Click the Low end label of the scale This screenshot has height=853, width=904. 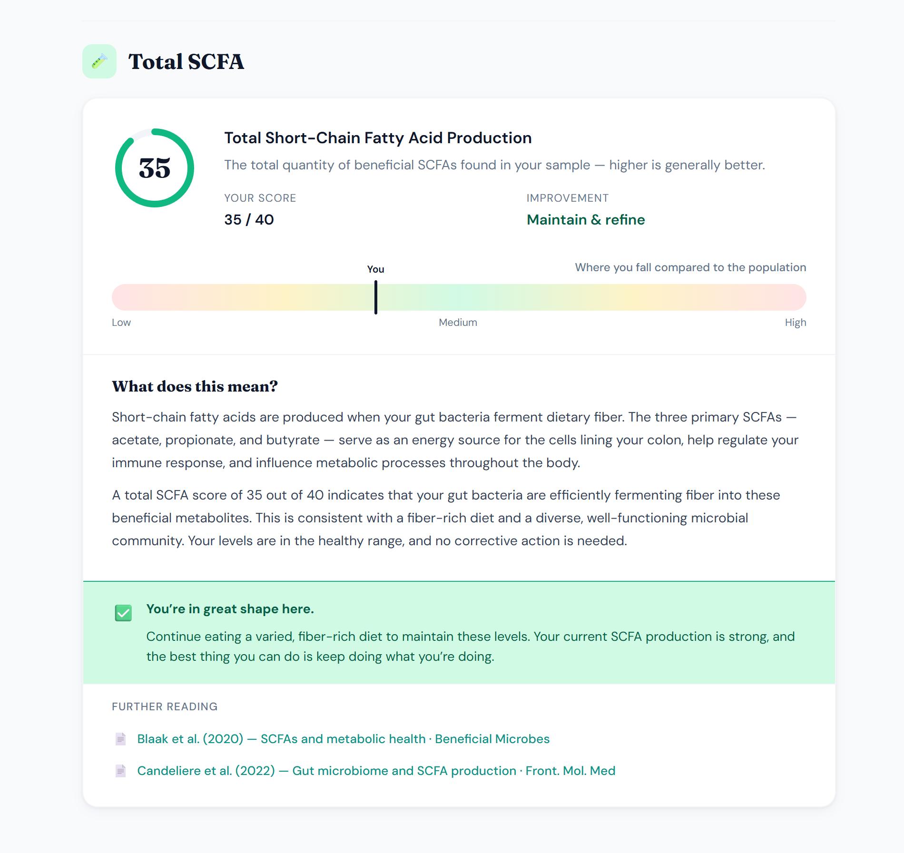(x=121, y=323)
